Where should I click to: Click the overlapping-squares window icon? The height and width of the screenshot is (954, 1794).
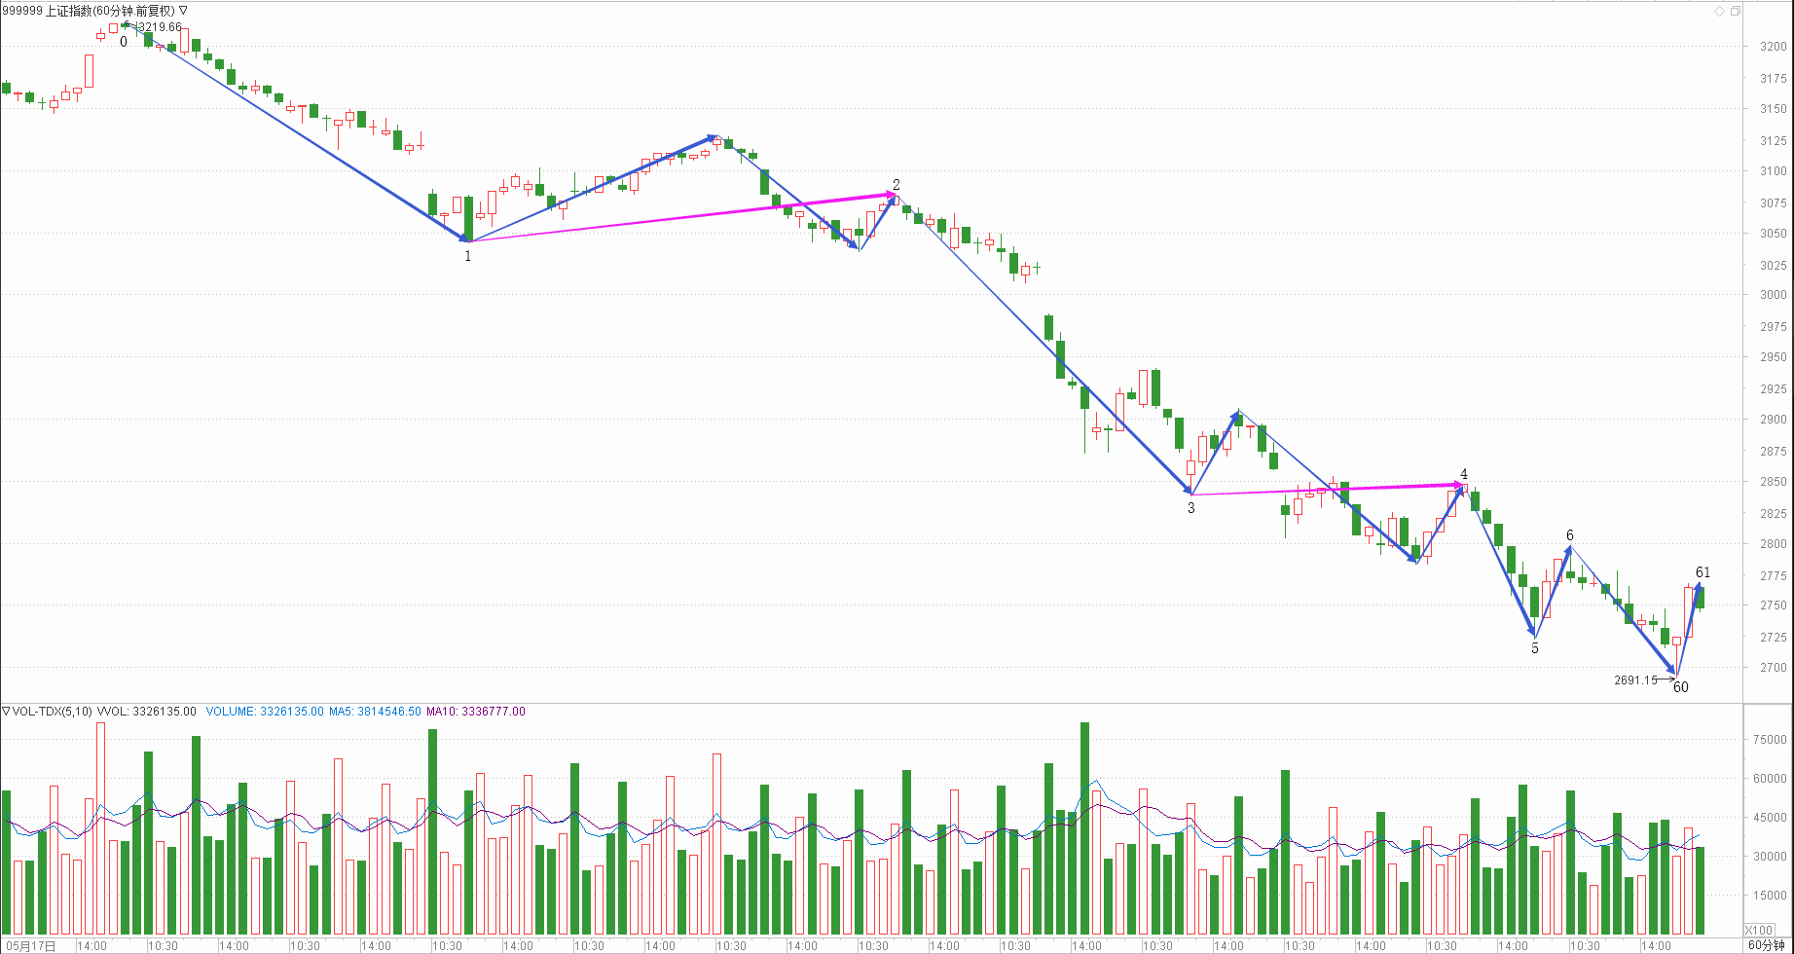coord(1735,11)
